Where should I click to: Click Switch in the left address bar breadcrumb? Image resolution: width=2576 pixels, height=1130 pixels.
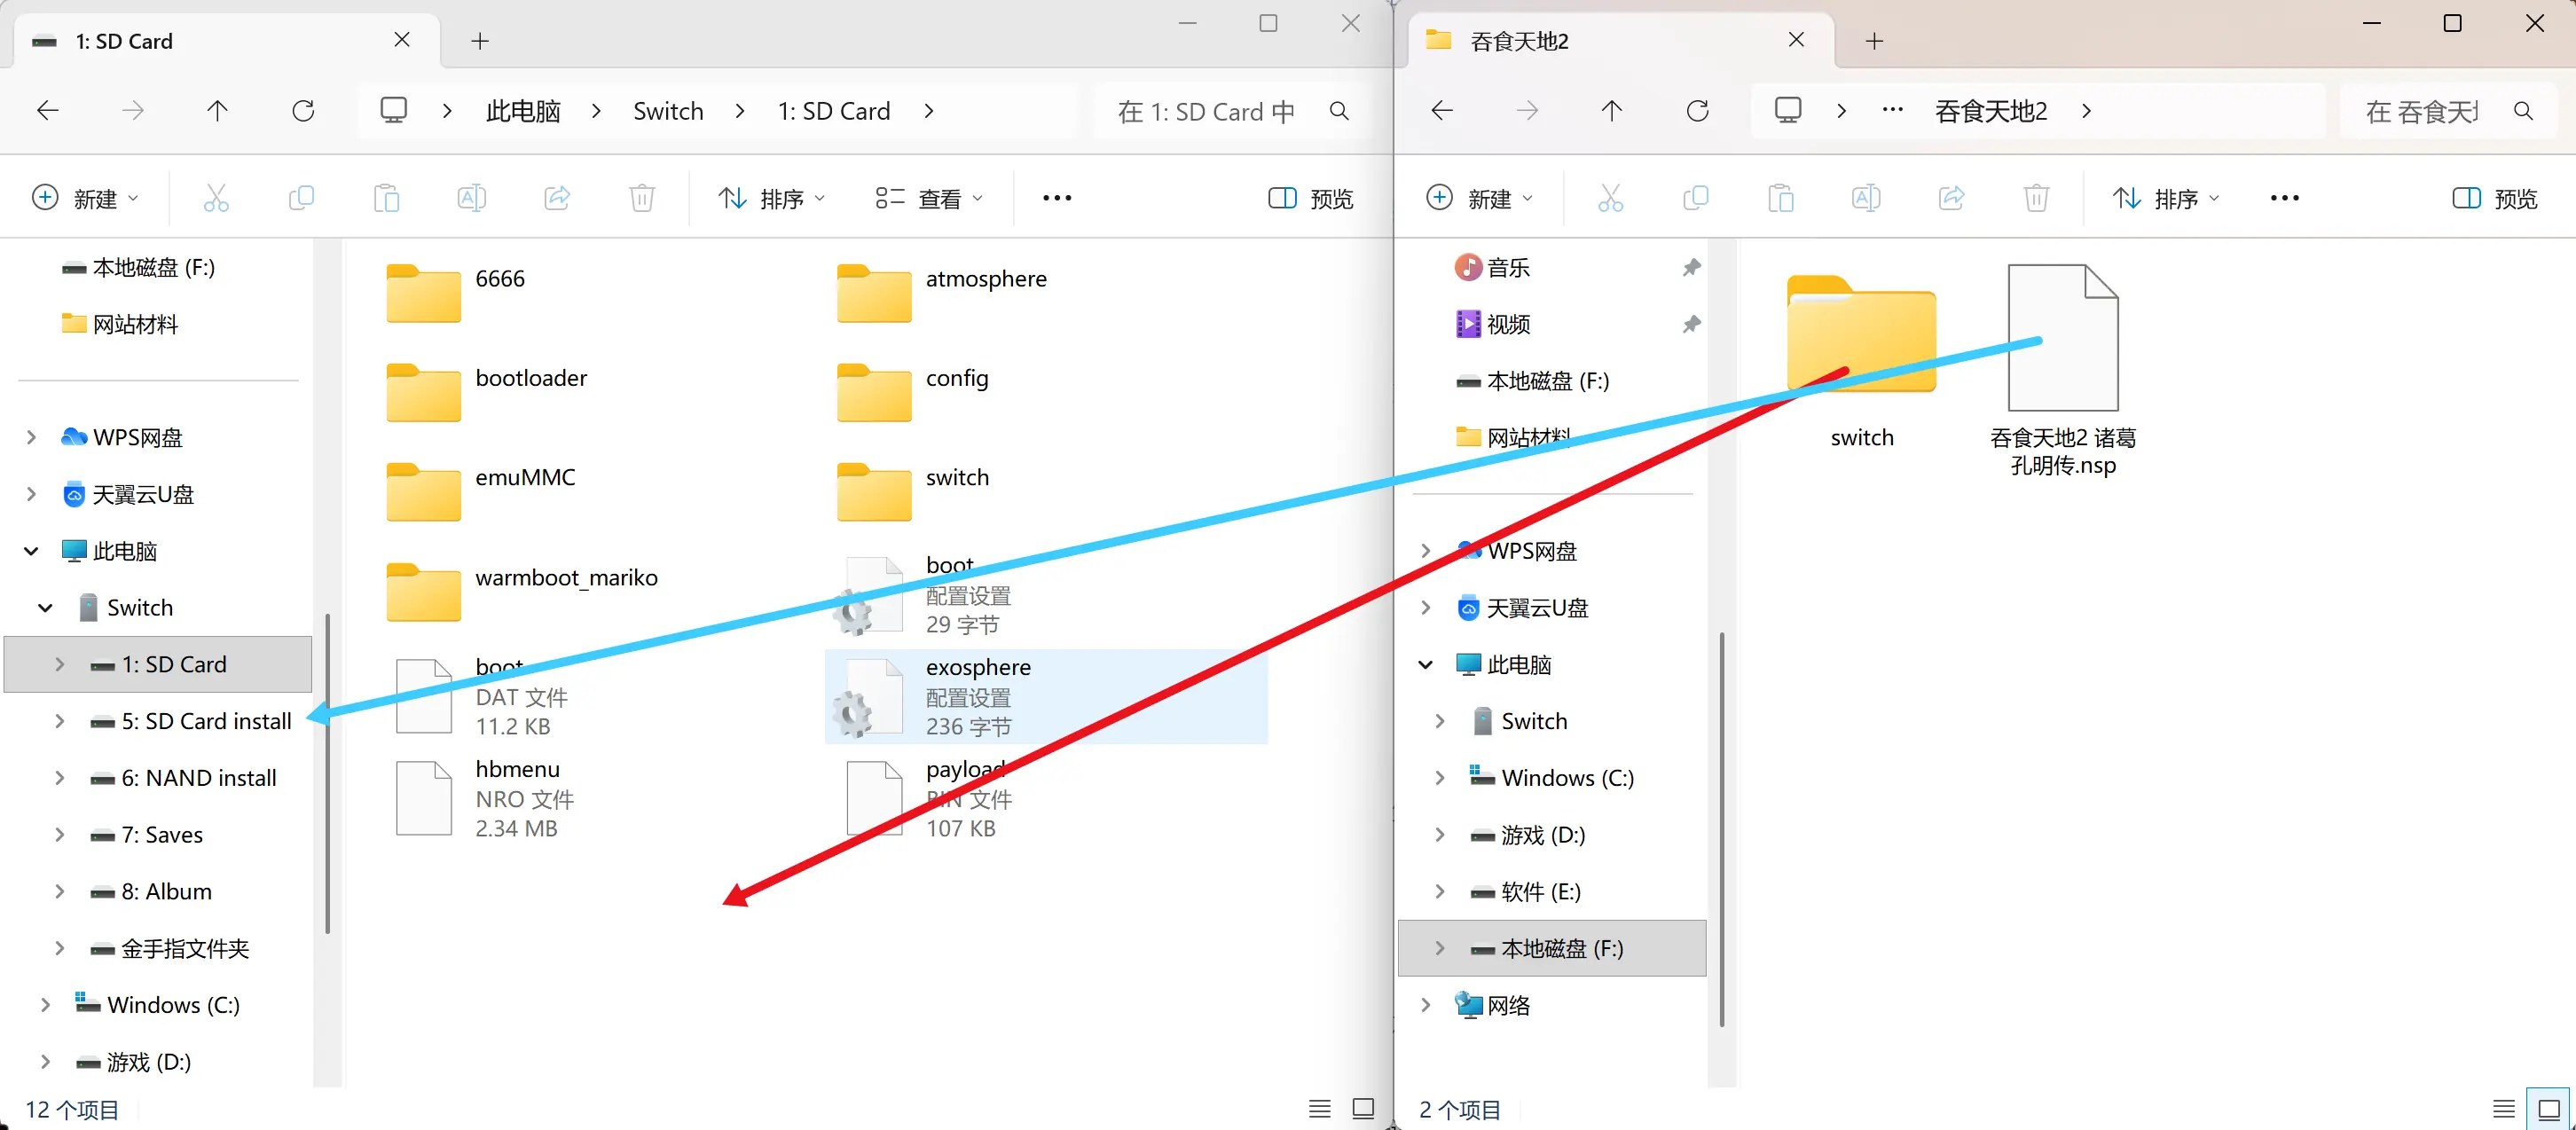(x=668, y=111)
